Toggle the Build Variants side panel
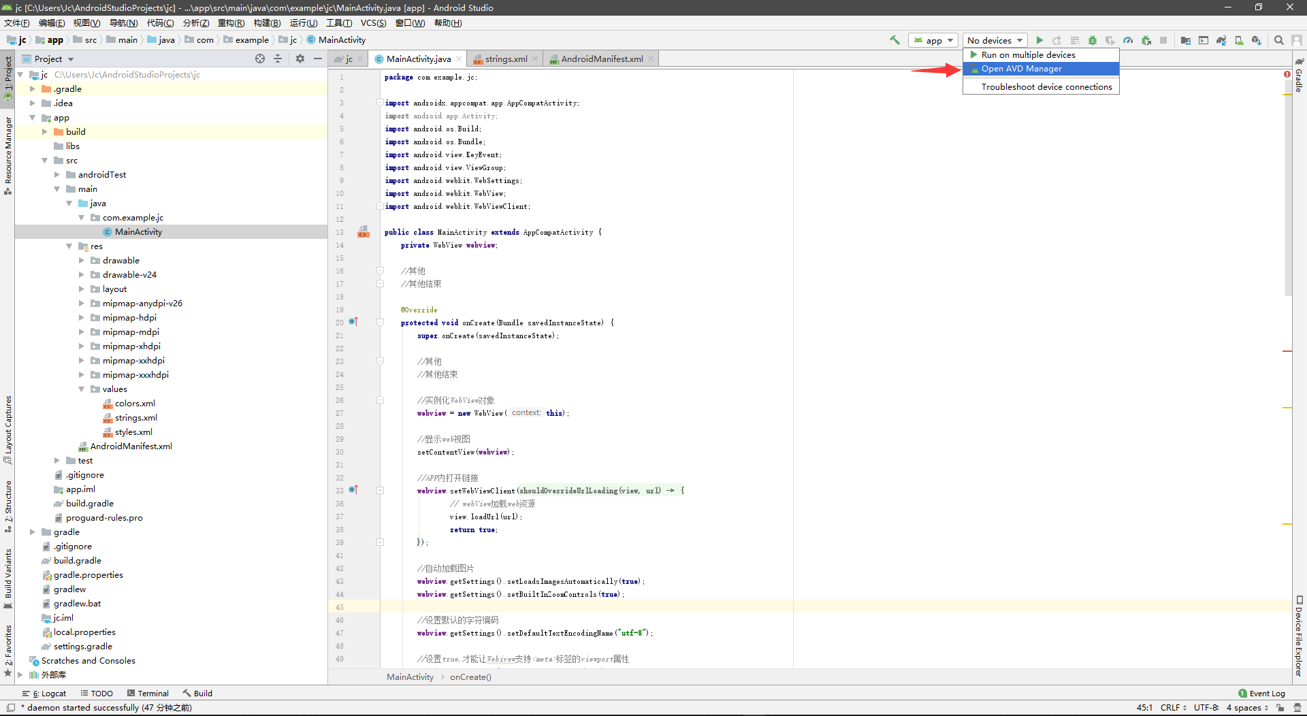This screenshot has width=1307, height=716. tap(8, 579)
